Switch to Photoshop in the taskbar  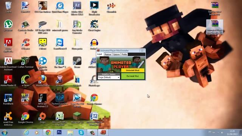pyautogui.click(x=59, y=133)
